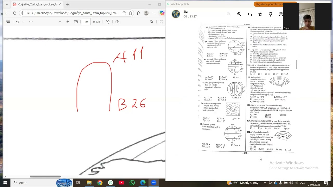
Task: Show hidden system tray icons
Action: (265, 183)
